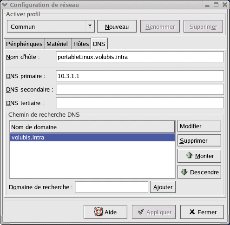This screenshot has height=225, width=230.
Task: Click the X icon on Fermer button
Action: (192, 212)
